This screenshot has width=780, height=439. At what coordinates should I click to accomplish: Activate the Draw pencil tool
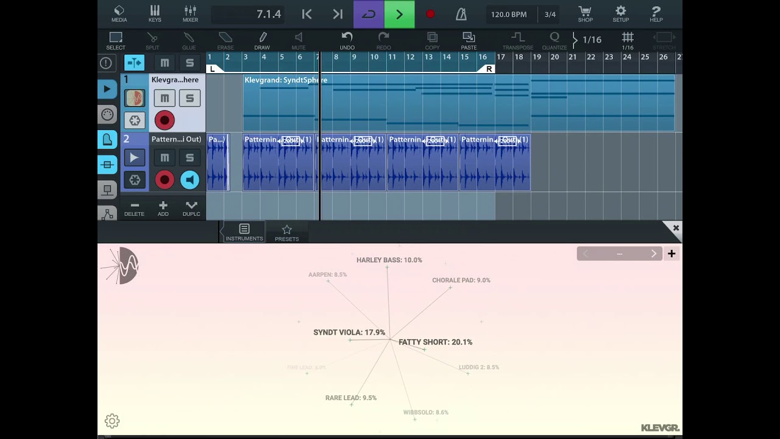coord(262,41)
